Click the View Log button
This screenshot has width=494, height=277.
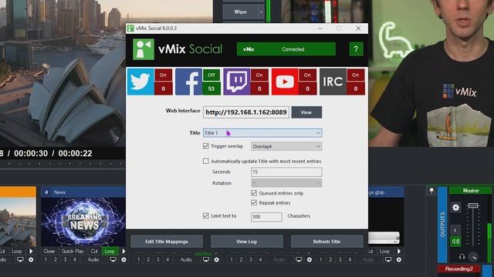(x=247, y=242)
